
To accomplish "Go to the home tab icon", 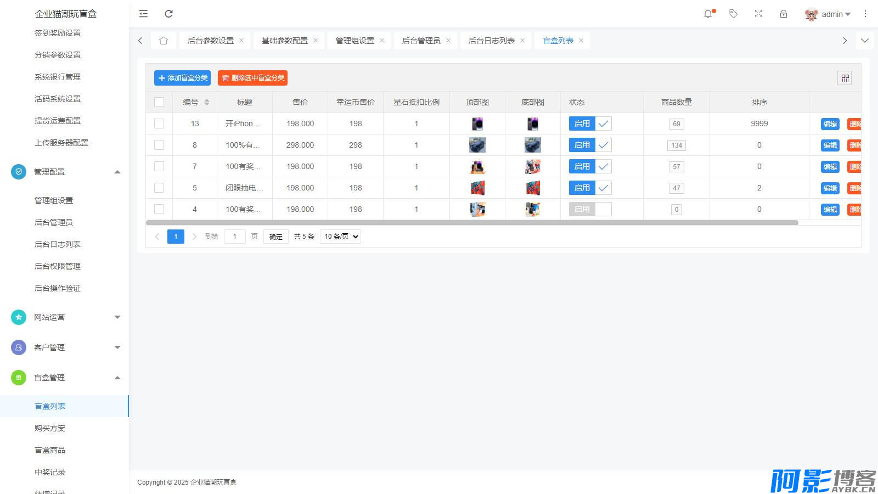I will tap(164, 41).
